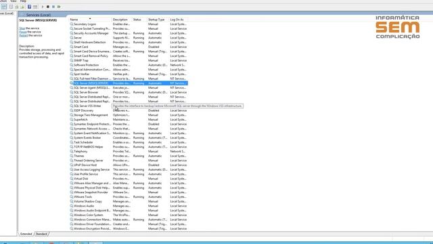The height and width of the screenshot is (244, 433).
Task: Open the View menu
Action: click(x=13, y=1)
